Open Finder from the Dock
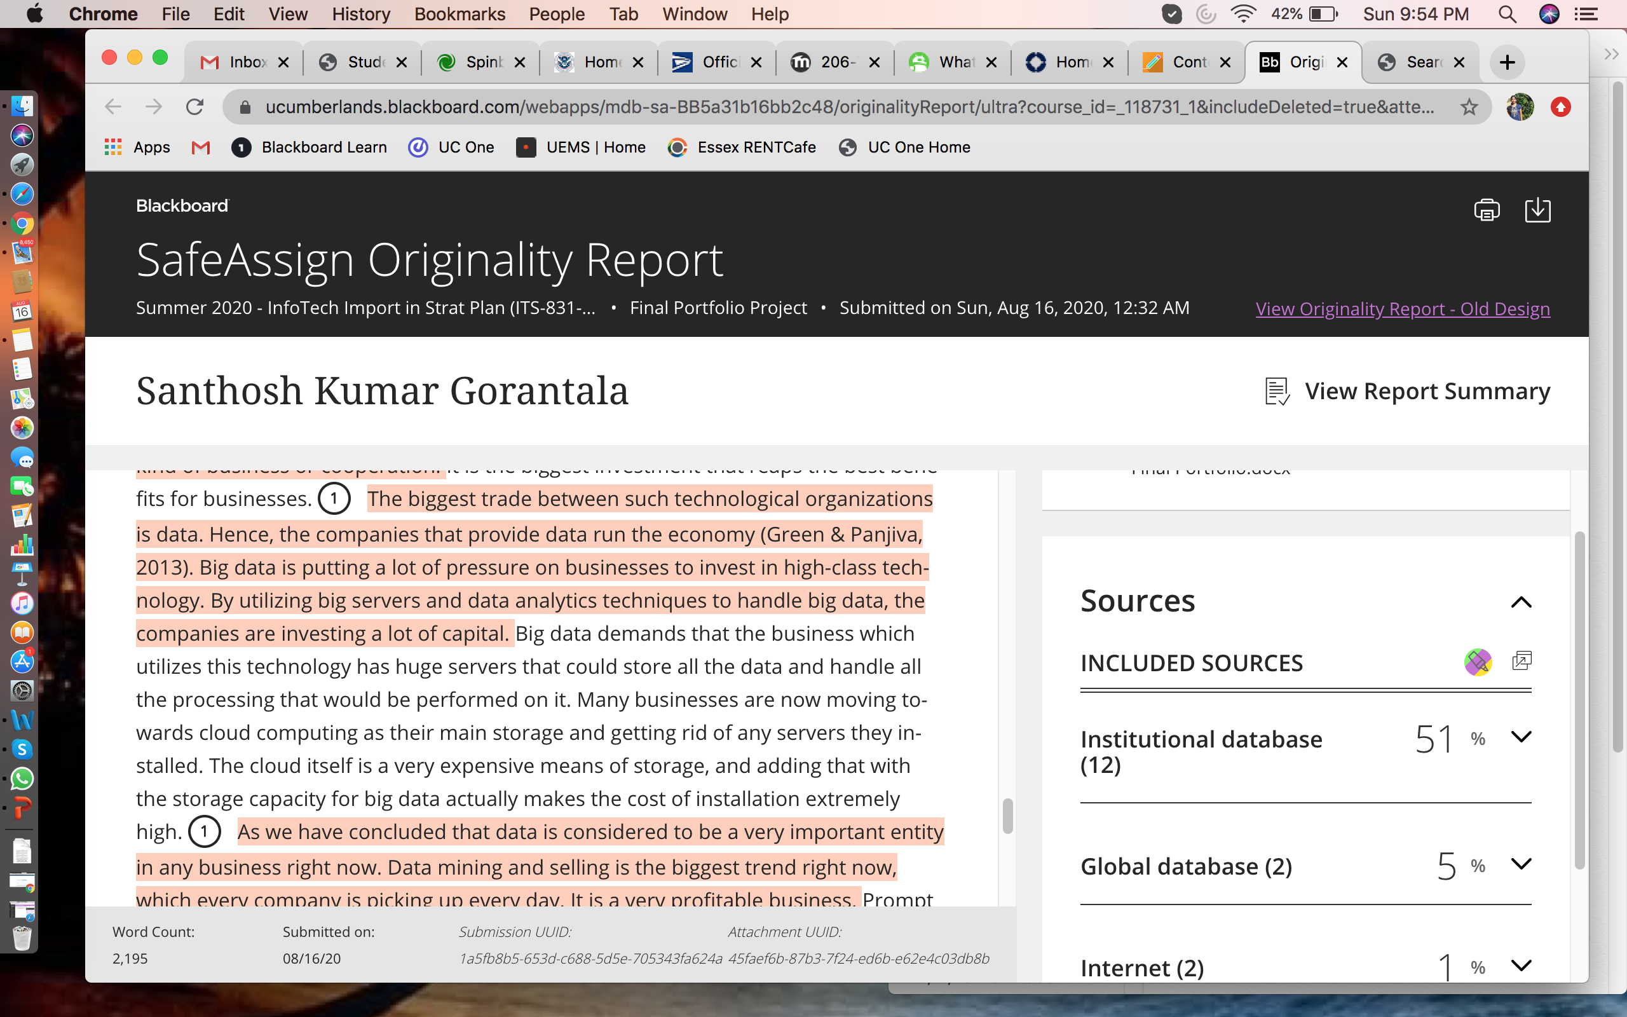The width and height of the screenshot is (1627, 1017). pyautogui.click(x=22, y=106)
